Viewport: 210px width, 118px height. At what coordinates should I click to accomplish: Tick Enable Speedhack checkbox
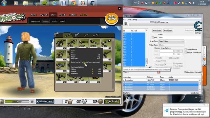pyautogui.click(x=186, y=52)
